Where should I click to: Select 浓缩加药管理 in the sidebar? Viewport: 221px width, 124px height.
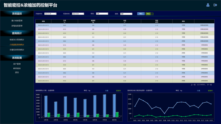pyautogui.click(x=17, y=26)
